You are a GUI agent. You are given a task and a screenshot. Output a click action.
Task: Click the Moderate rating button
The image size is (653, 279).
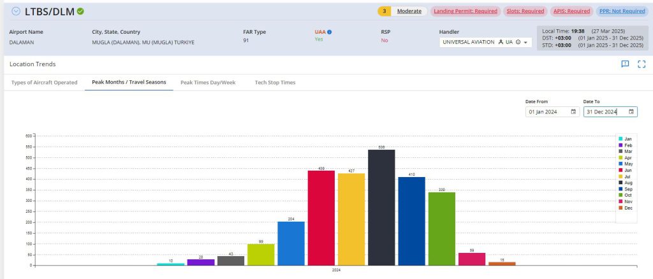point(409,11)
